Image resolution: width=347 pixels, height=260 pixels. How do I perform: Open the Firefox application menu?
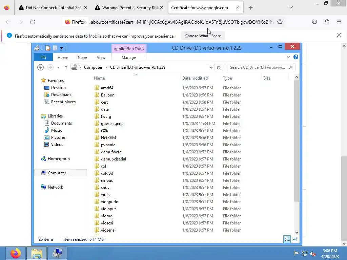[339, 22]
